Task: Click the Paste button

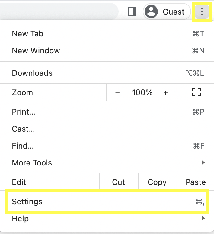Action: pos(196,182)
